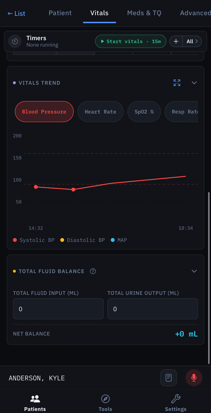Select Blood Pressure trend chip
This screenshot has width=211, height=413.
(x=44, y=112)
